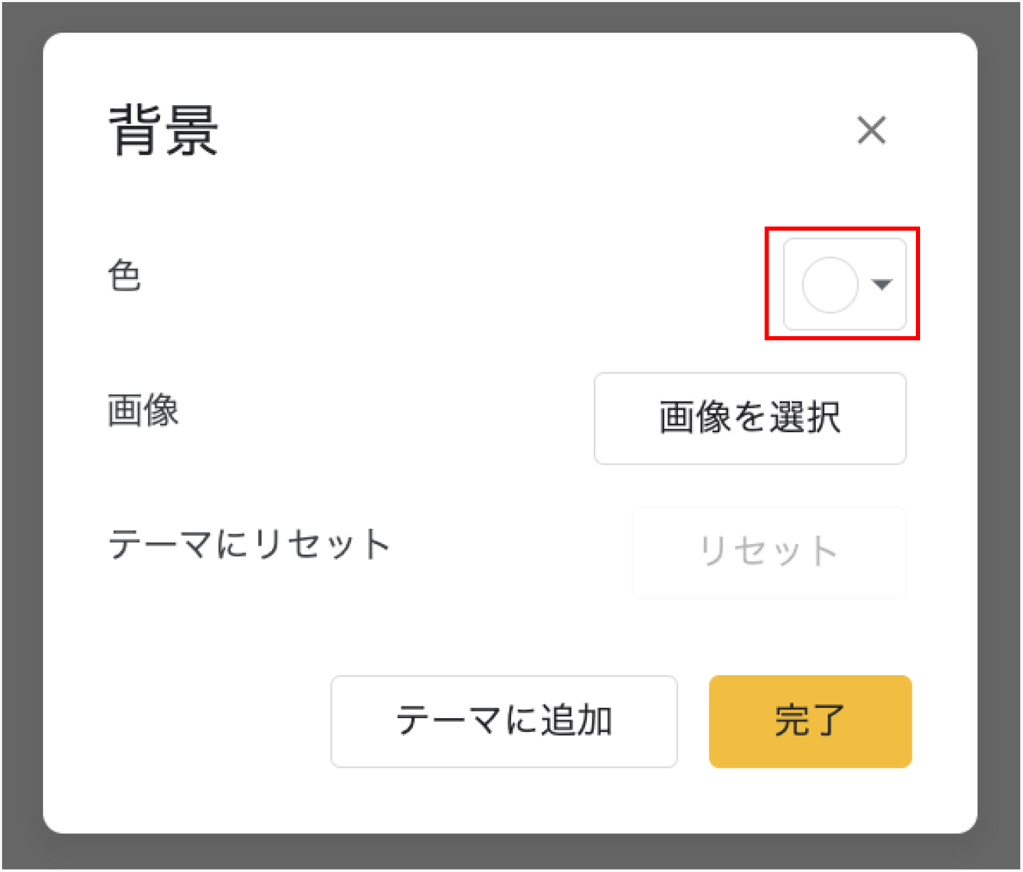Finish editing by pressing 完了

(810, 721)
